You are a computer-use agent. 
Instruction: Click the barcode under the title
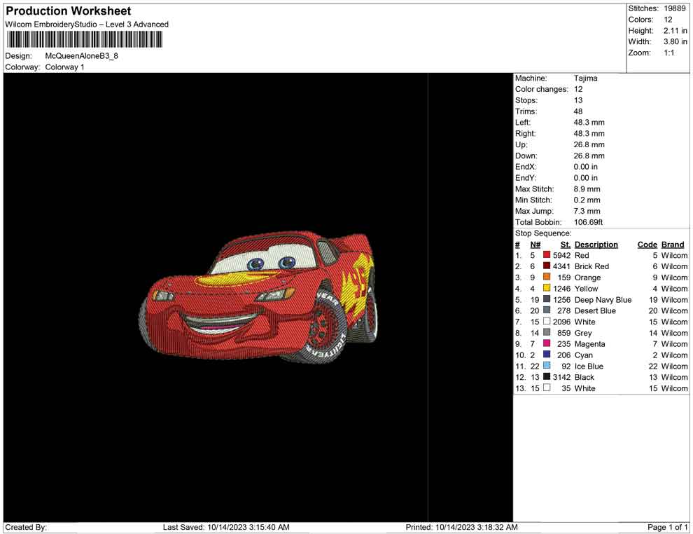(83, 39)
